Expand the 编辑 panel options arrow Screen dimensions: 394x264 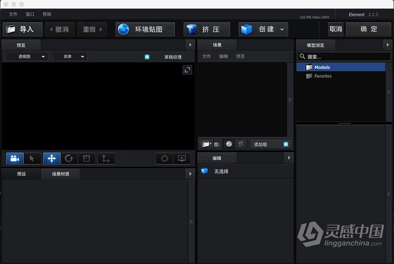coord(289,158)
